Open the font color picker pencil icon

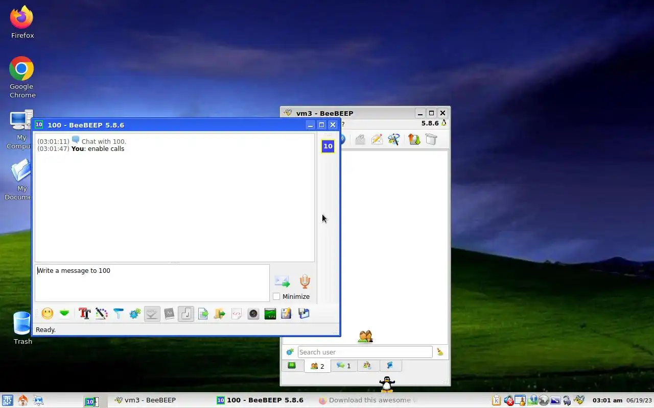click(x=102, y=314)
